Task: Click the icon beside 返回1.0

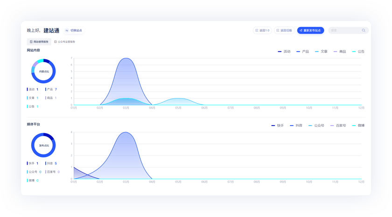Action: tap(257, 30)
